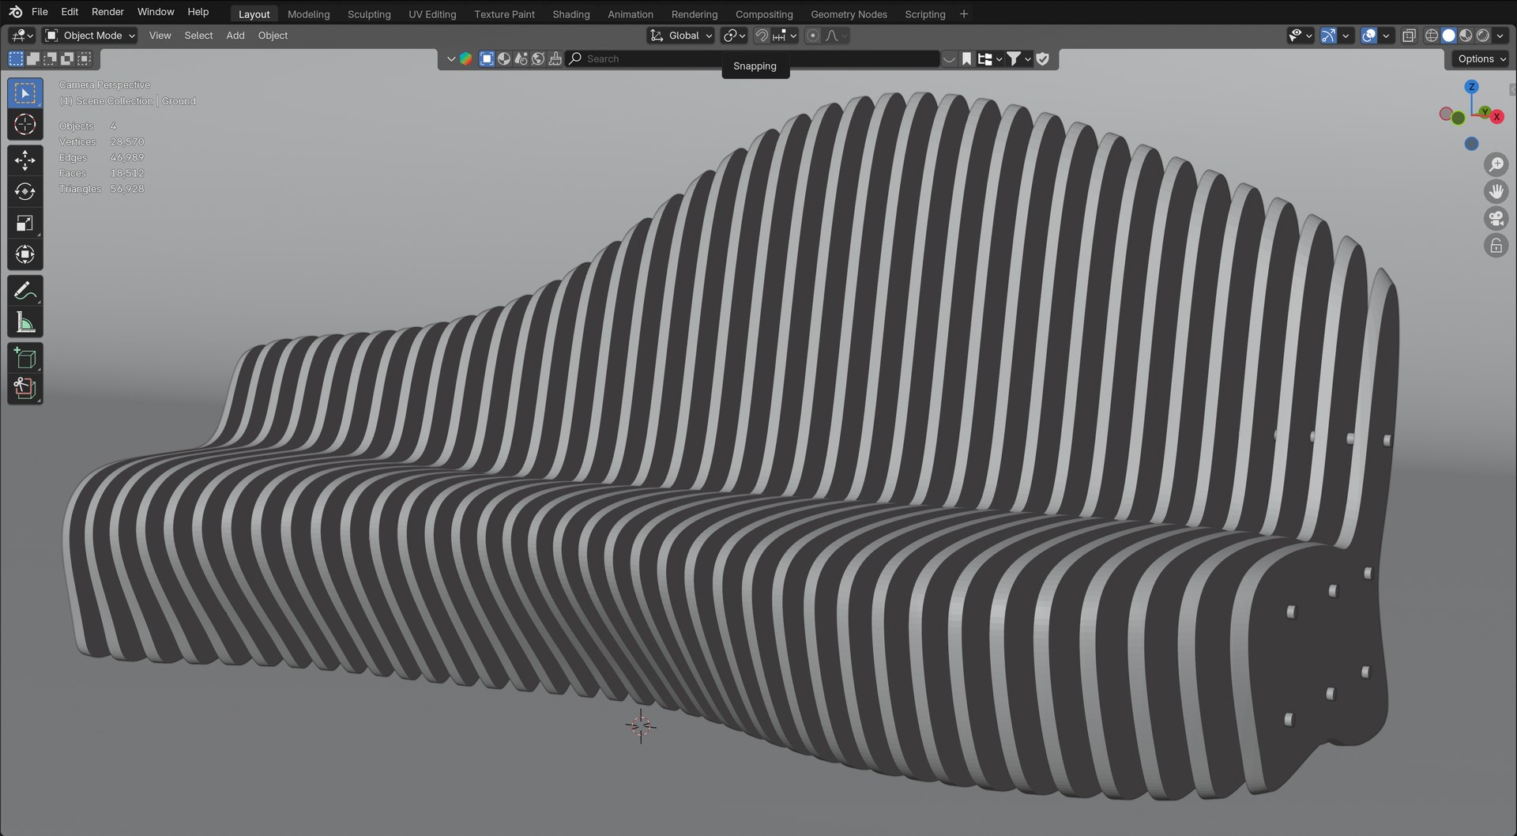
Task: Open Global transform orientation dropdown
Action: tap(680, 36)
